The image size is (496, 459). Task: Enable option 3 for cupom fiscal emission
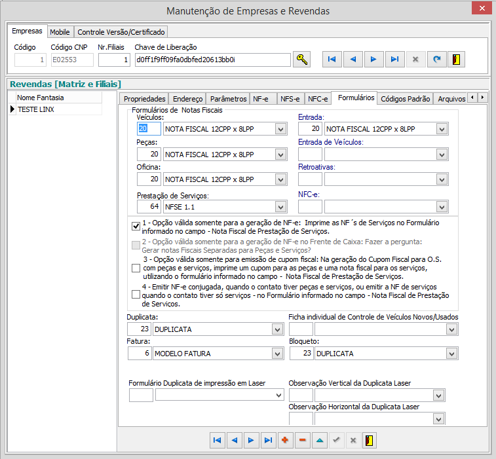(136, 268)
